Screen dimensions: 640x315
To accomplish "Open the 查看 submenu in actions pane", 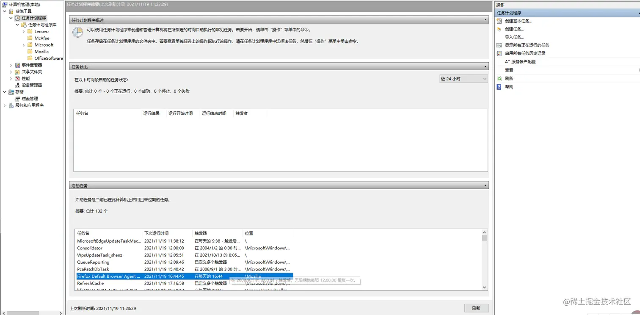I will [x=568, y=70].
